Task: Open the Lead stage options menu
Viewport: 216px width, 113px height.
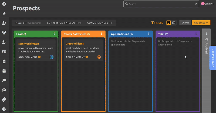Action: click(x=54, y=34)
